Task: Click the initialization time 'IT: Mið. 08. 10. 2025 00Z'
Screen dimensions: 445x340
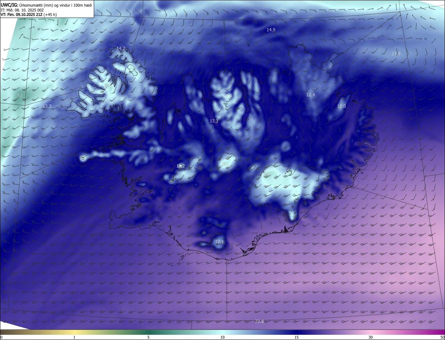Action: point(22,10)
